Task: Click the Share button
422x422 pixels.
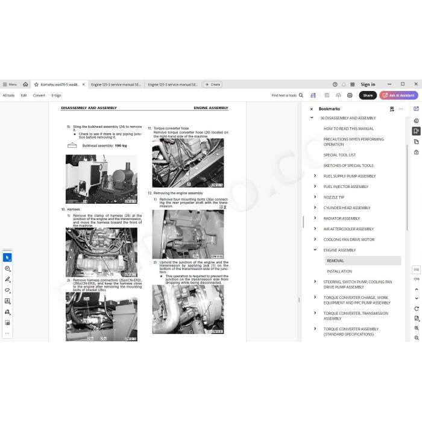Action: 368,95
